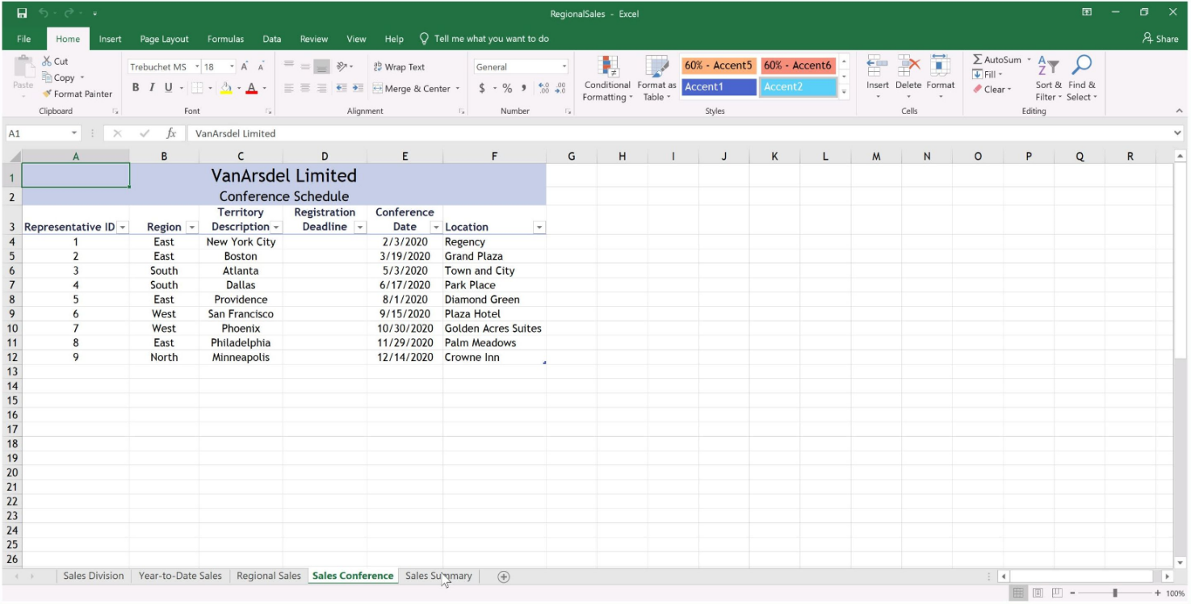Click the Find & Select magnifier
Image resolution: width=1191 pixels, height=604 pixels.
tap(1082, 65)
